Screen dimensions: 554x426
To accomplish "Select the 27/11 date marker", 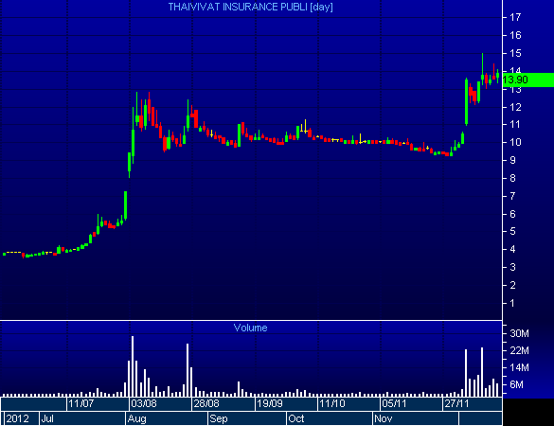I will click(456, 403).
